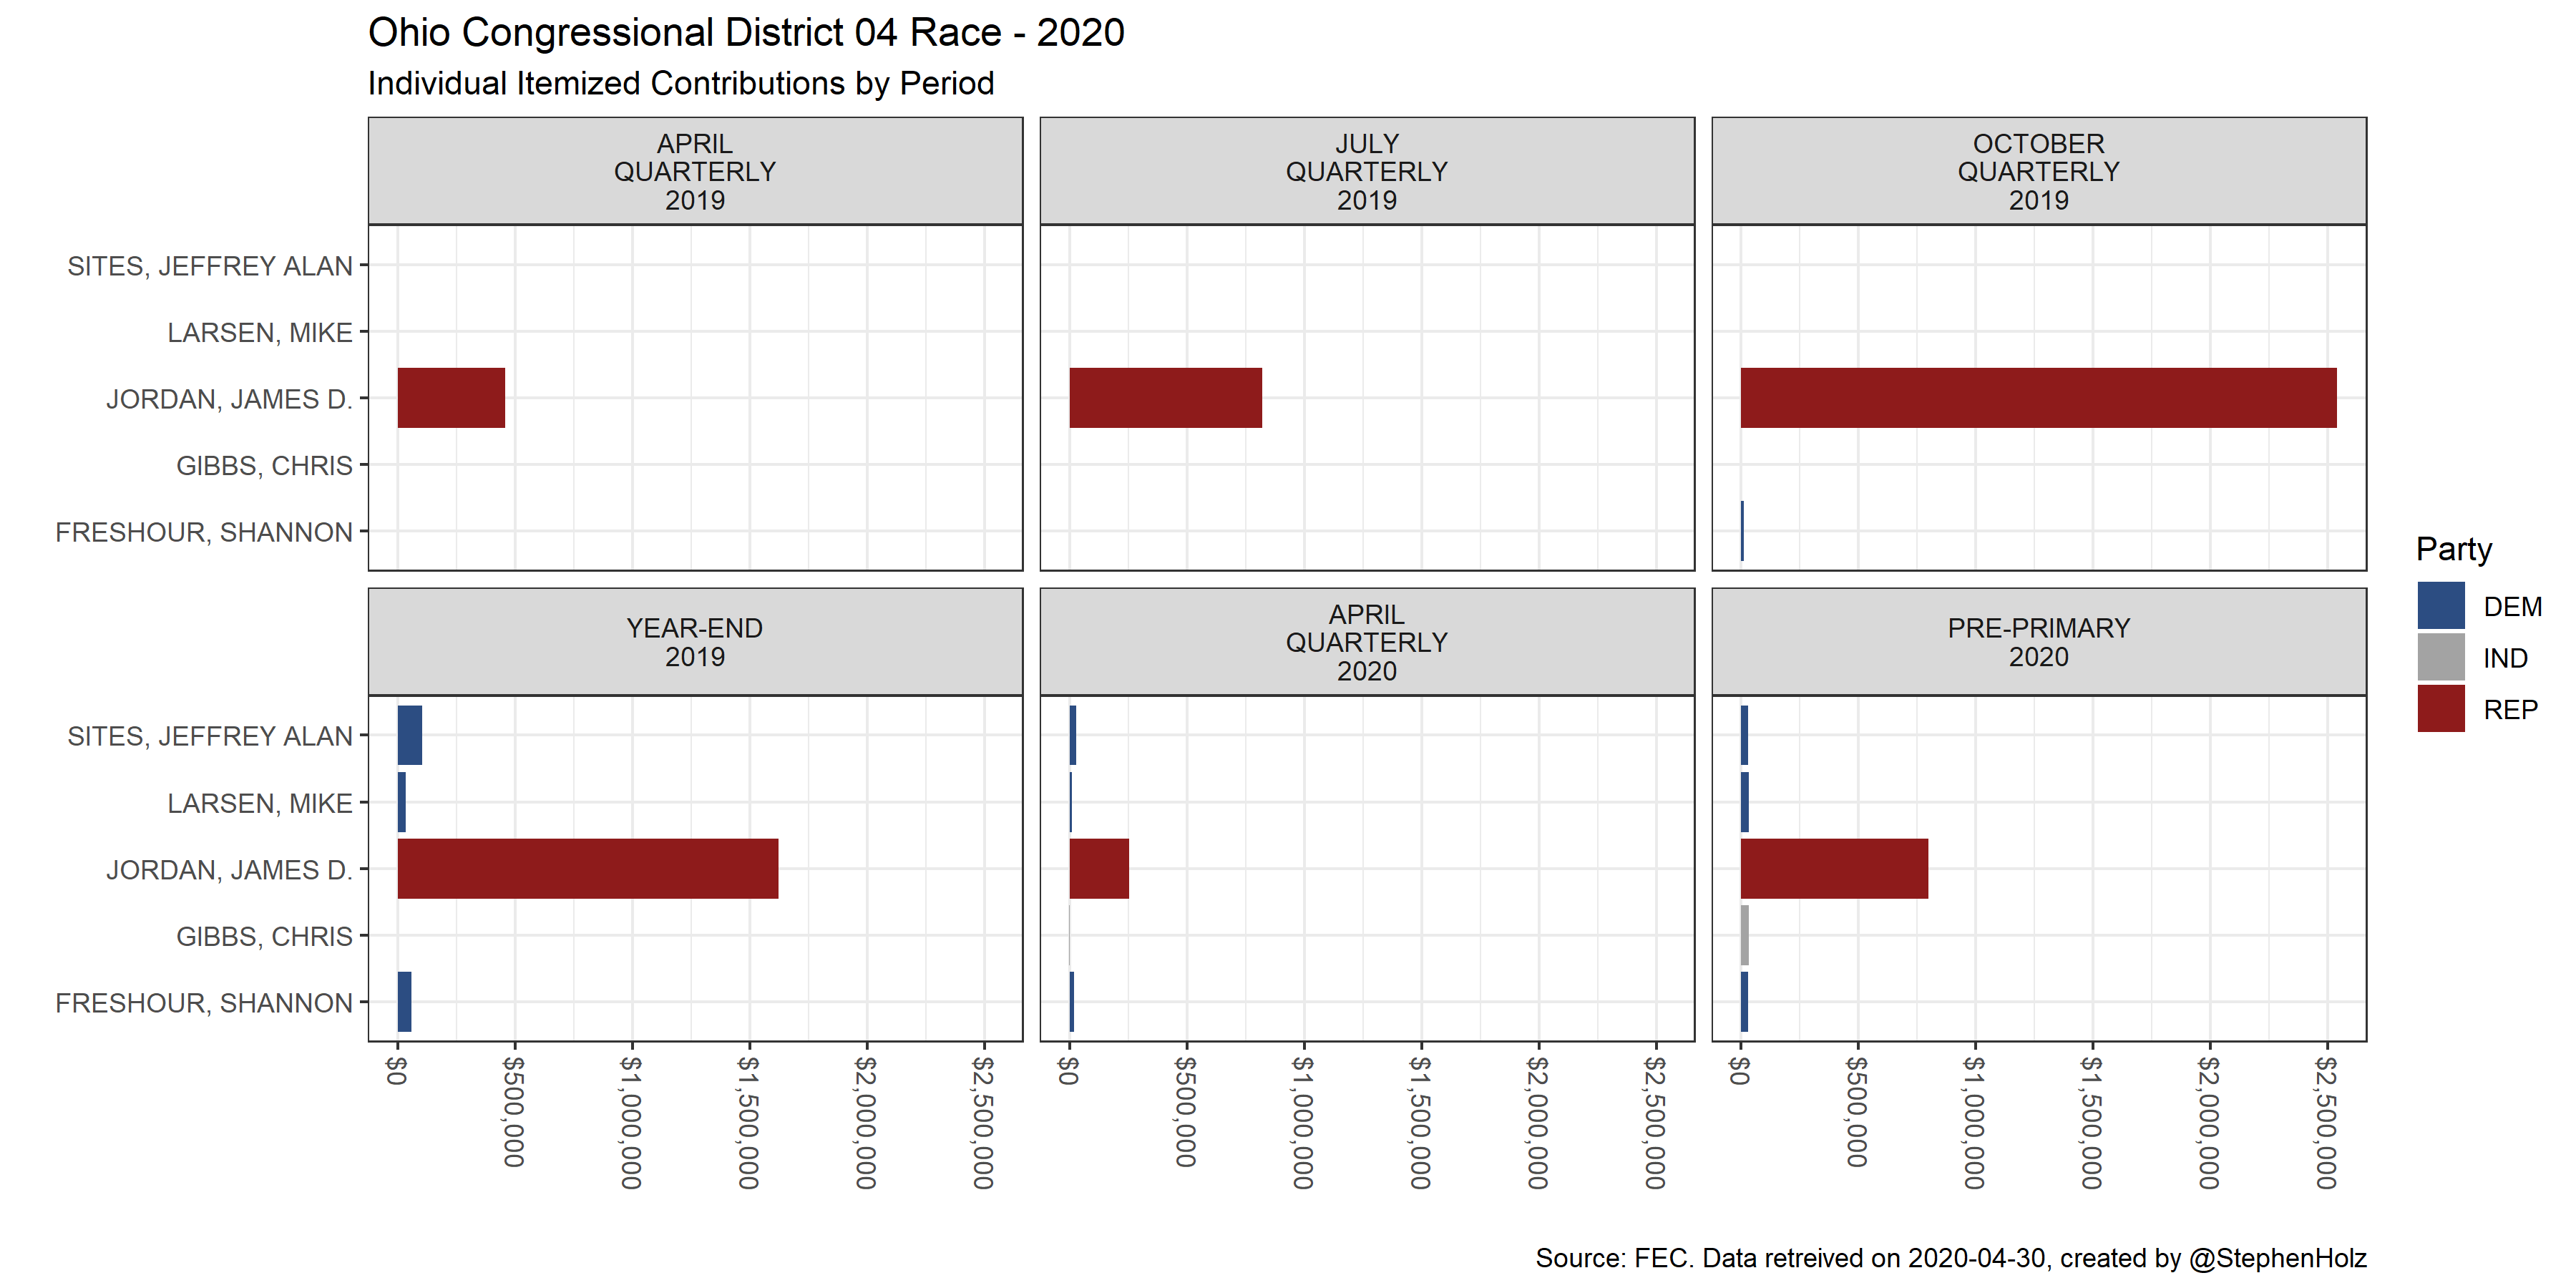Click the PRE-PRIMARY 2020 panel header
The image size is (2576, 1288).
2038,642
